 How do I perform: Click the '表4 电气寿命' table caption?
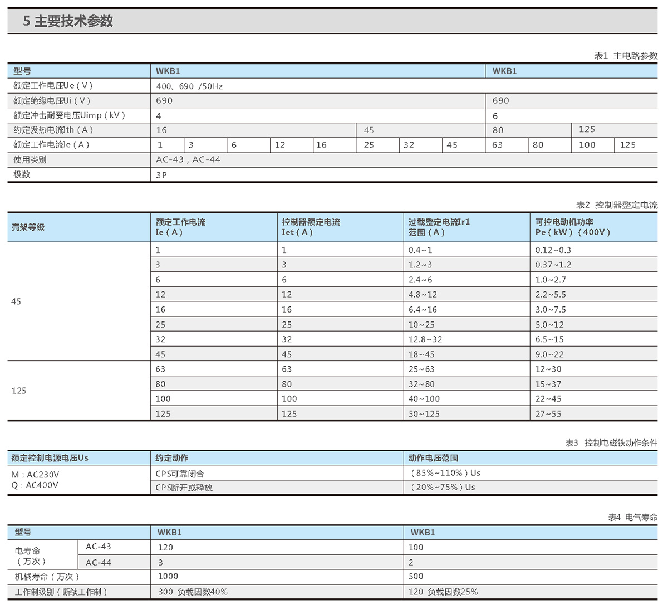pos(632,518)
